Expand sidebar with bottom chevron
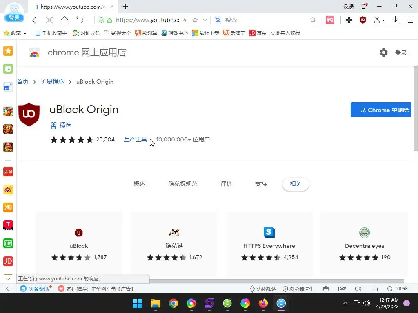This screenshot has width=418, height=313. pyautogui.click(x=8, y=279)
